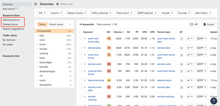This screenshot has height=106, width=220.
Task: Check the remote work jobs row checkbox
Action: (81, 87)
